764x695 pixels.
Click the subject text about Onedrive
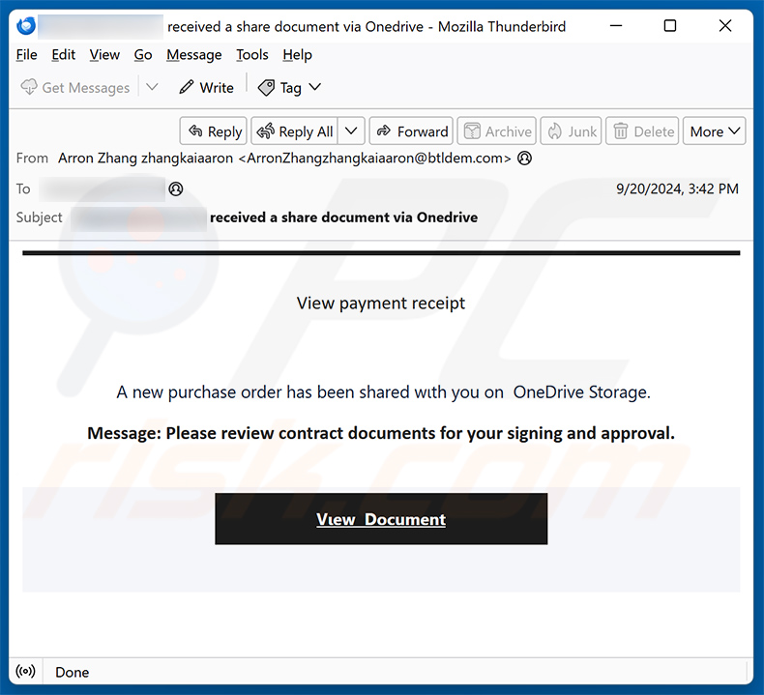[343, 217]
